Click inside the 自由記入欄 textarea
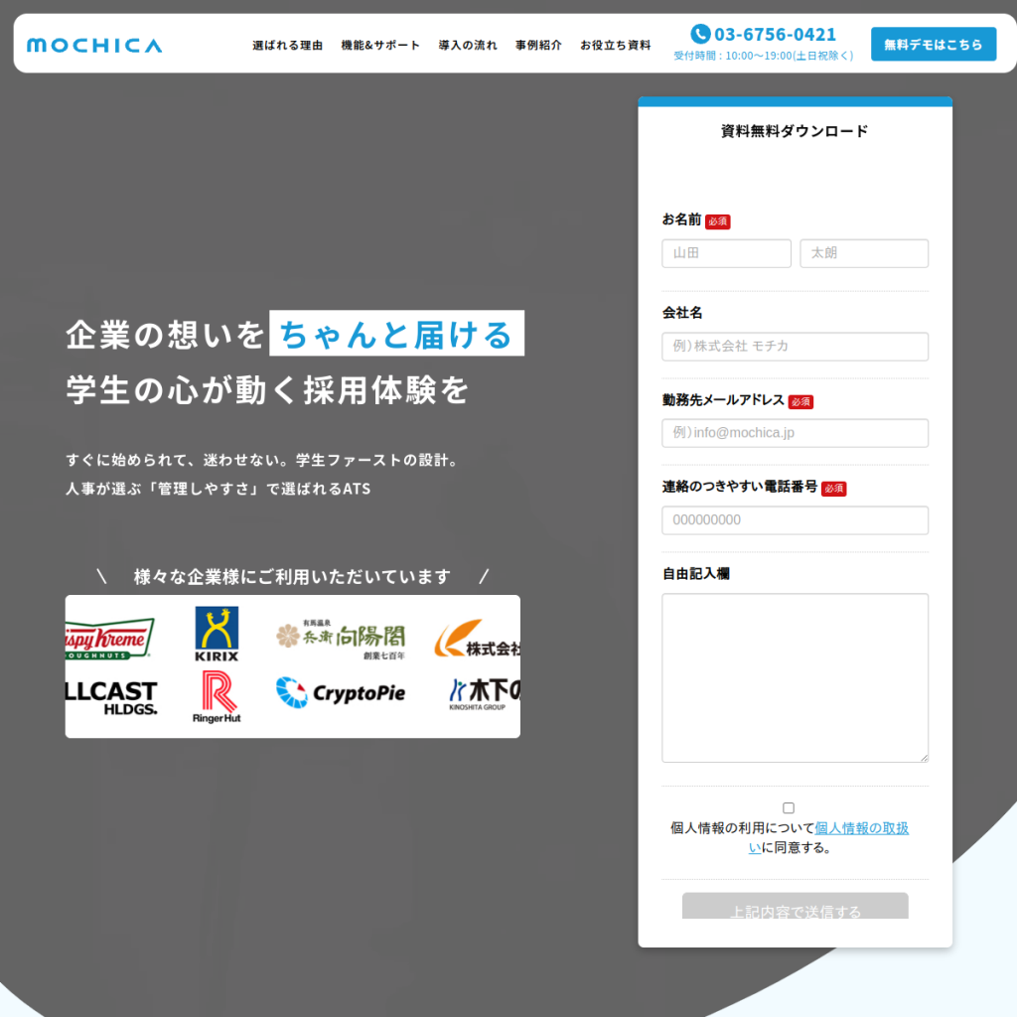The width and height of the screenshot is (1017, 1017). [x=796, y=677]
